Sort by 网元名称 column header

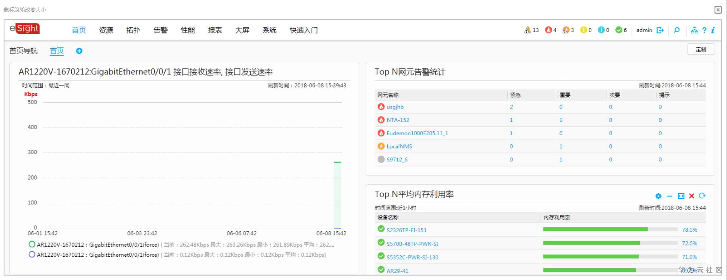pyautogui.click(x=388, y=95)
